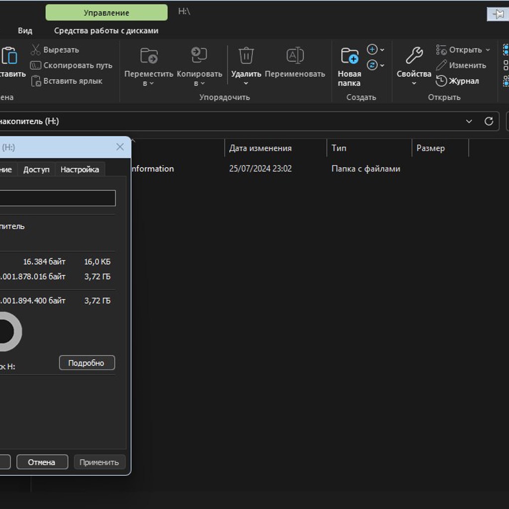509x509 pixels.
Task: Click the Cut (Вырезать) scissors icon
Action: coord(35,50)
